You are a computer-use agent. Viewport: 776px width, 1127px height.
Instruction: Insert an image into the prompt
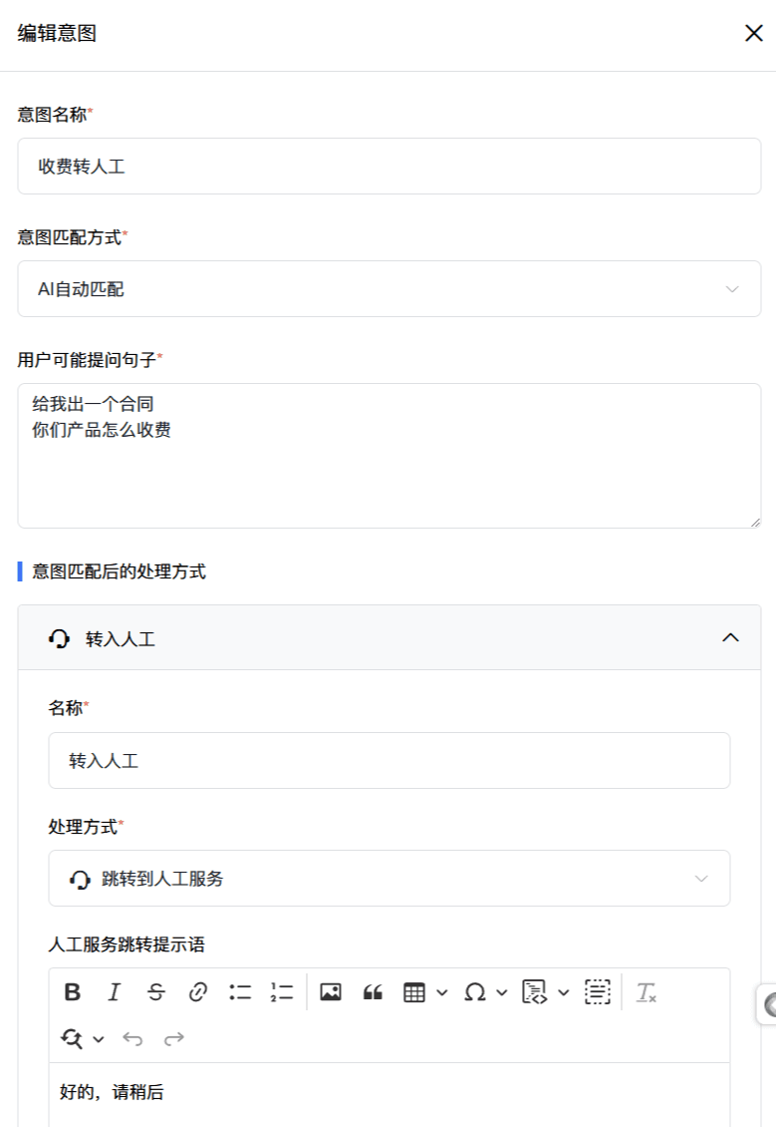331,992
